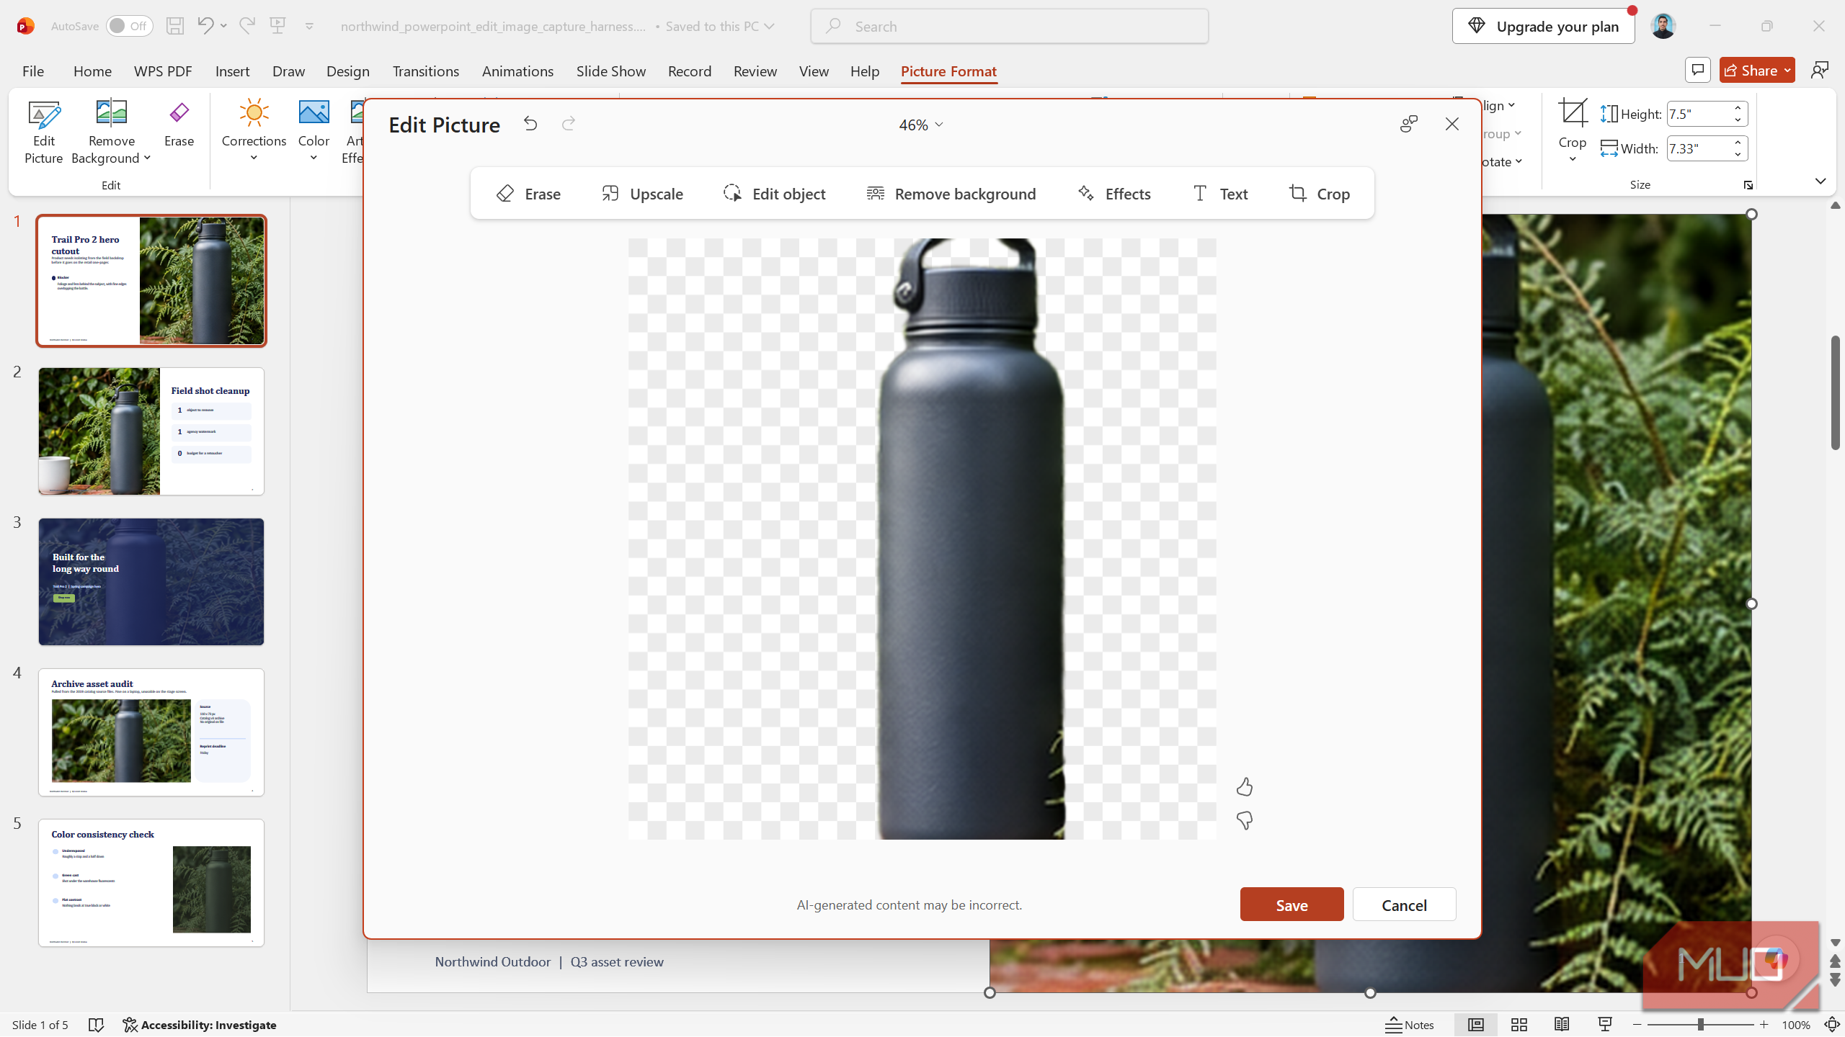Undo last edit in Edit Picture dialog
This screenshot has height=1037, width=1845.
coord(530,124)
